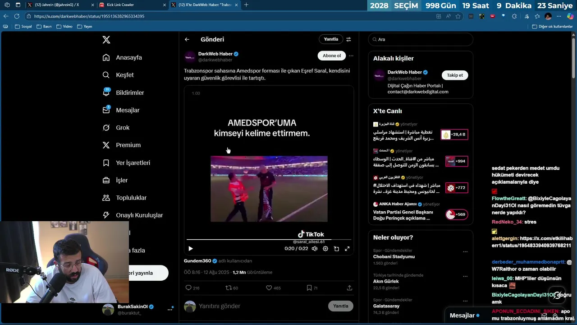Open Chobani Stadyumu trend

click(x=394, y=257)
